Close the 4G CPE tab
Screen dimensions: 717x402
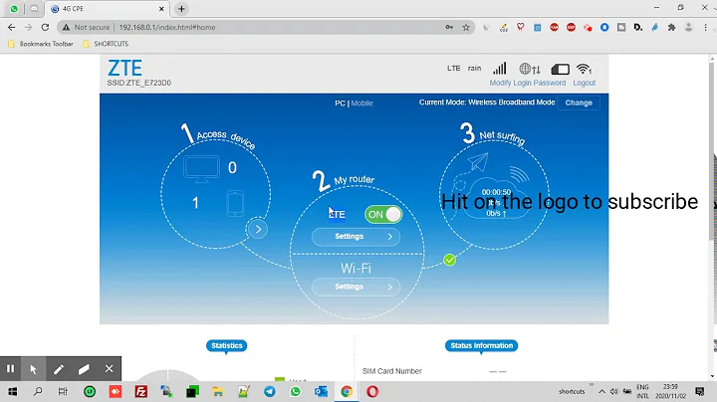click(161, 9)
